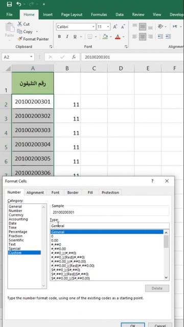Switch to the Alignment tab in Format Cells
The height and width of the screenshot is (327, 184).
point(35,193)
